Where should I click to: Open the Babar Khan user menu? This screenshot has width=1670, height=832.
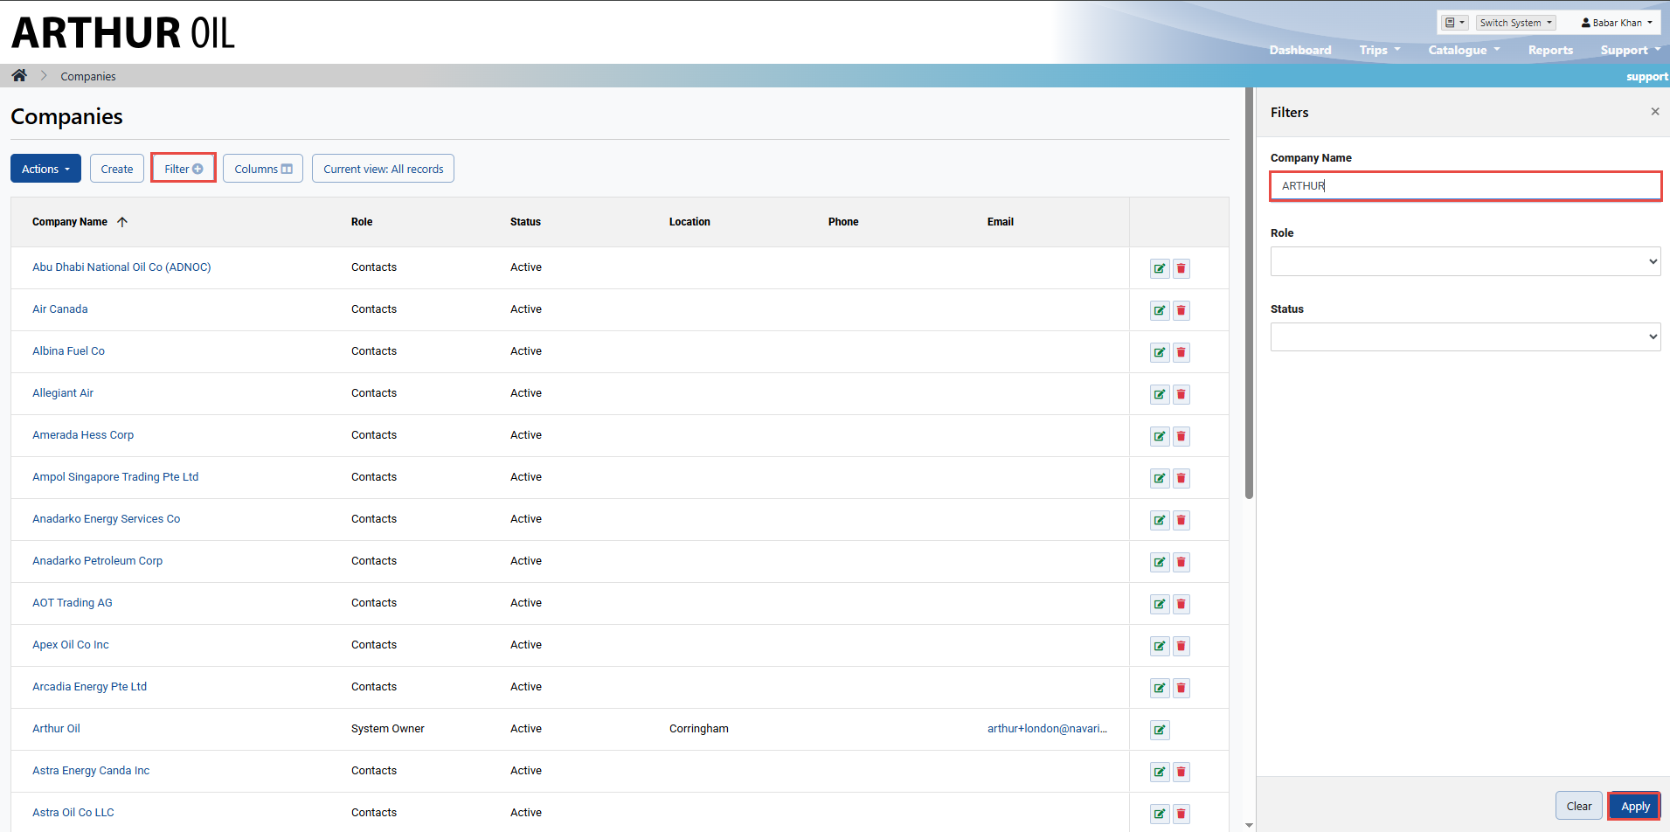[1617, 23]
